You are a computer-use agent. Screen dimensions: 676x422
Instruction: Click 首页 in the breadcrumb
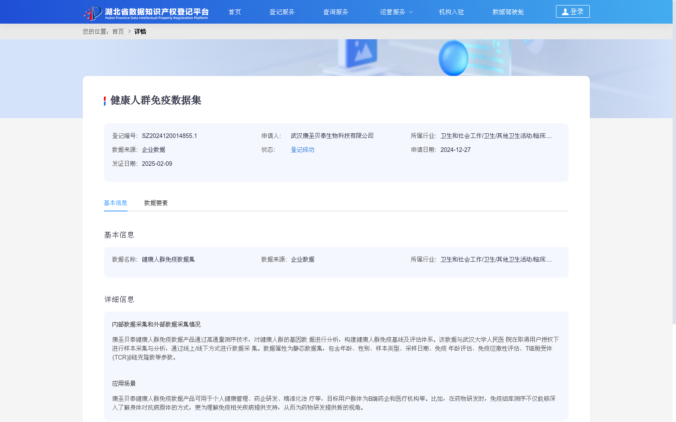click(x=118, y=32)
